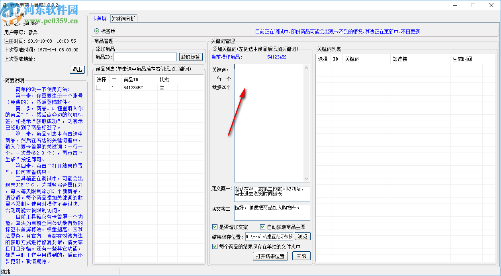The image size is (501, 276).
Task: Click the 浏览 browse button
Action: point(302,236)
